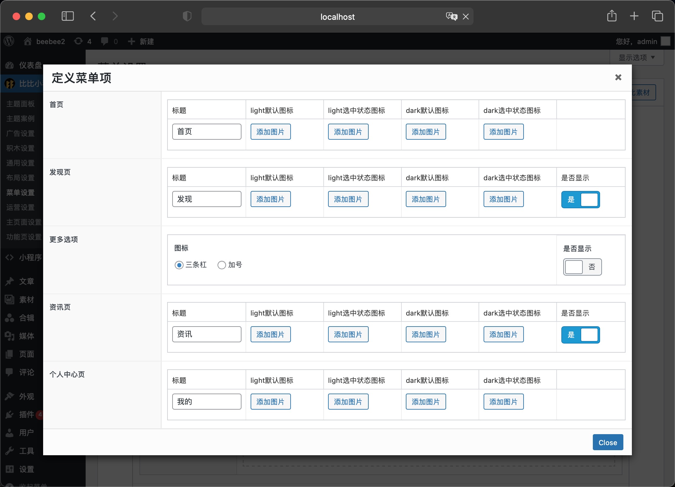Add light default icon image for 首页
The width and height of the screenshot is (675, 487).
point(270,132)
